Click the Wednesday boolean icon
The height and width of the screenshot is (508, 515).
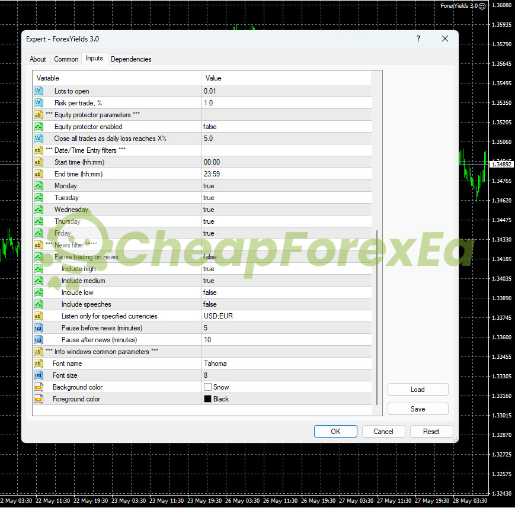[x=39, y=210]
